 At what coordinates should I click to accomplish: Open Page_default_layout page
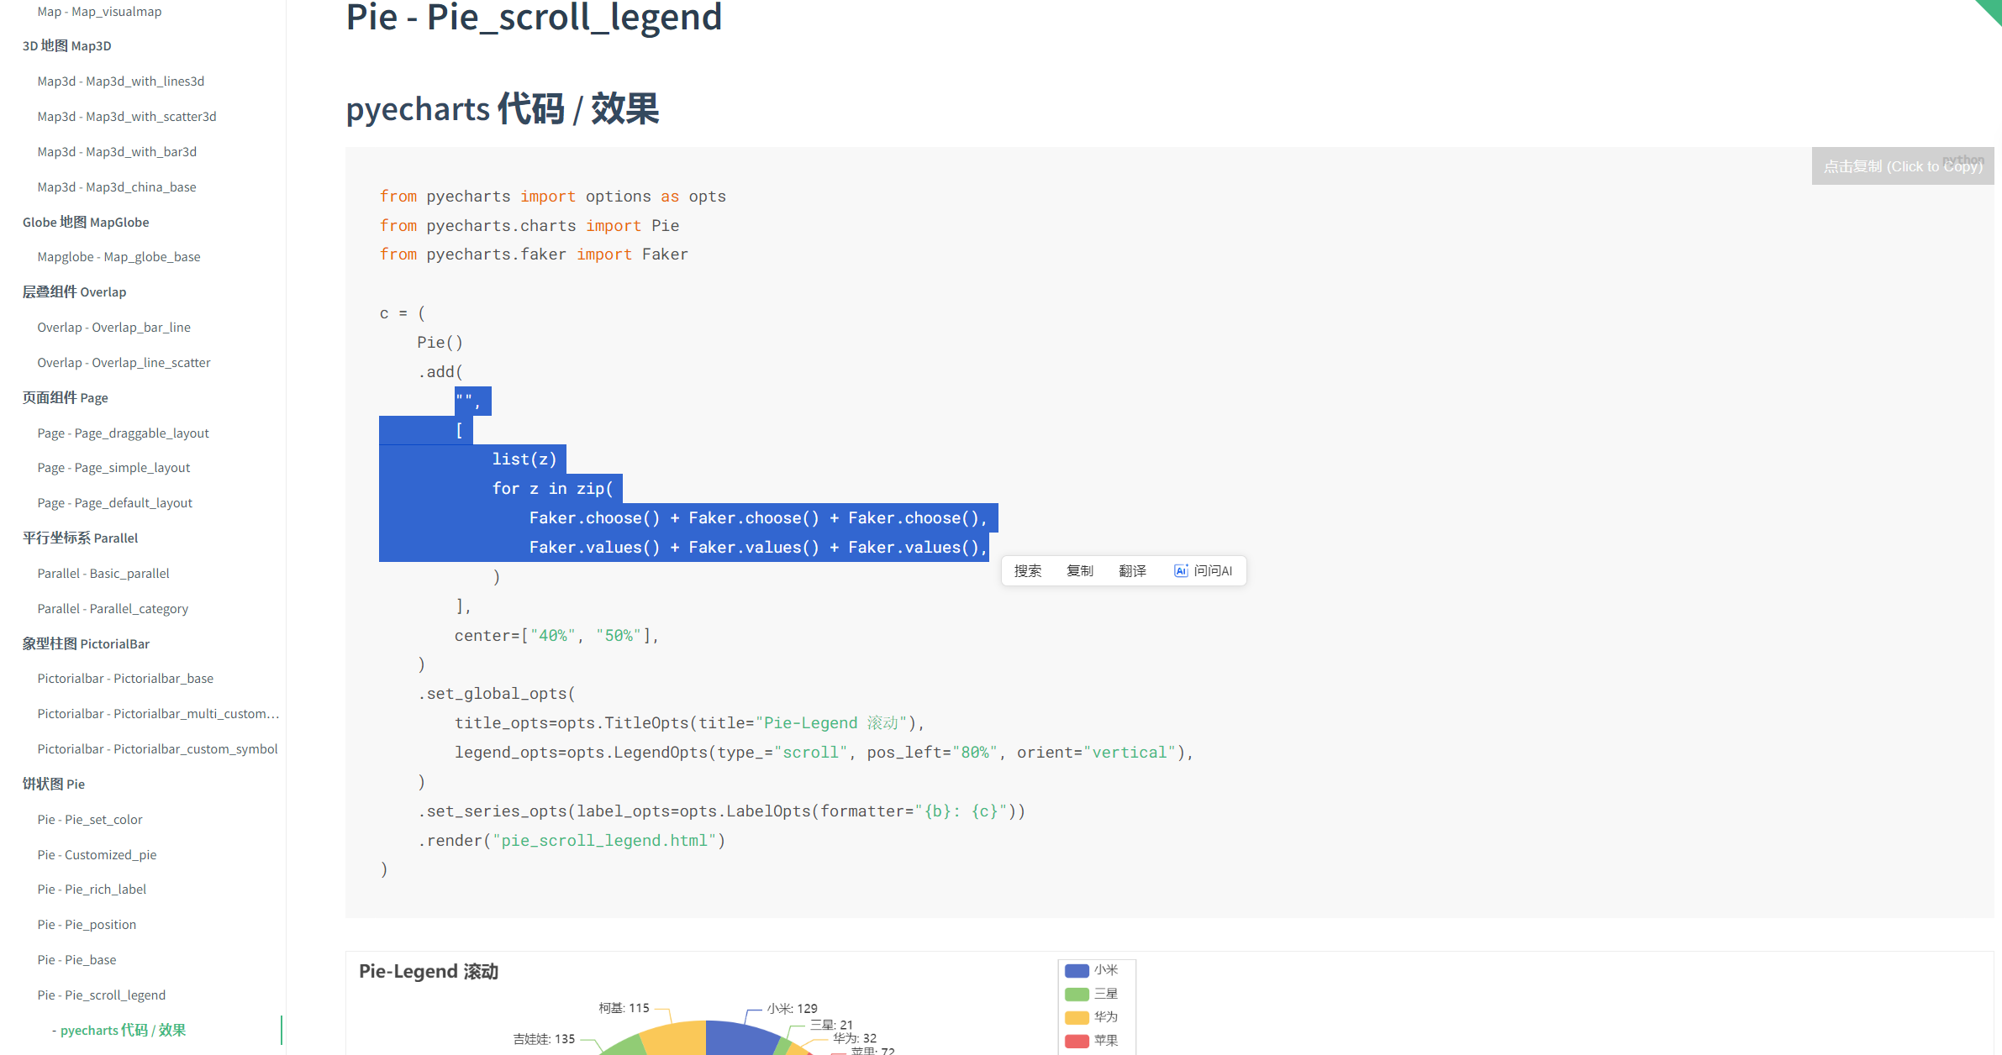114,503
